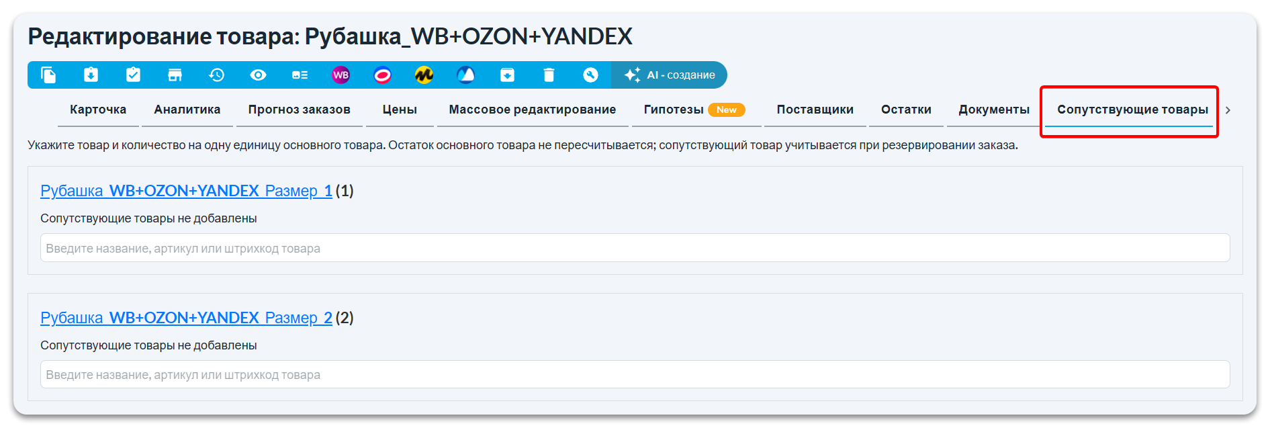Screen dimensions: 1270x428
Task: Focus the product search field under Размер_2
Action: pyautogui.click(x=635, y=375)
